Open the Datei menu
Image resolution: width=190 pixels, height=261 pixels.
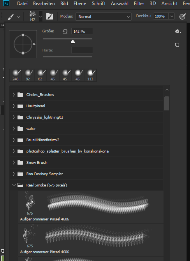click(x=22, y=4)
